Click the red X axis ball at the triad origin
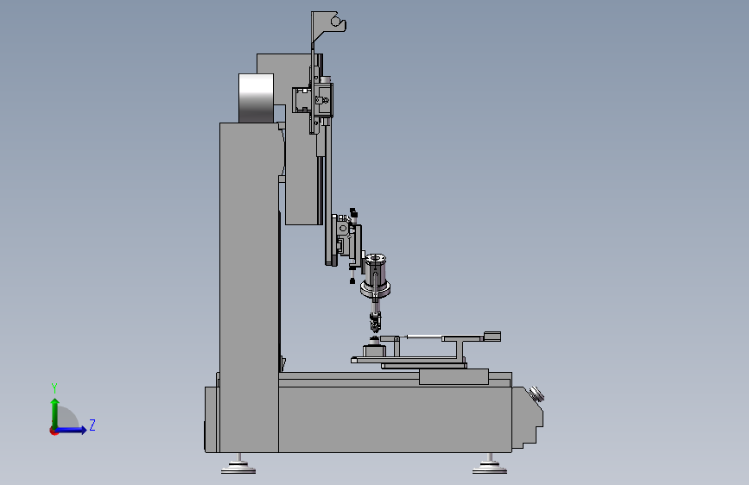 [x=54, y=431]
